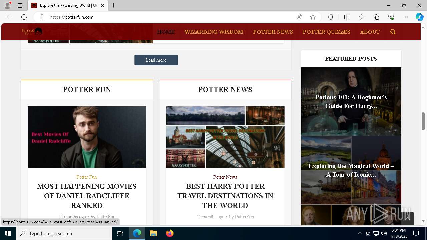Open Best Harry Potter Travel Destinations article

click(225, 196)
